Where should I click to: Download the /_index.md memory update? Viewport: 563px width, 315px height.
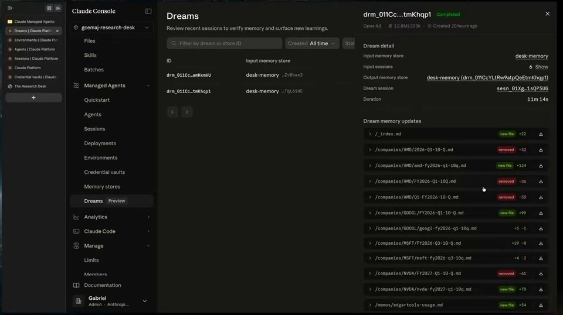541,134
